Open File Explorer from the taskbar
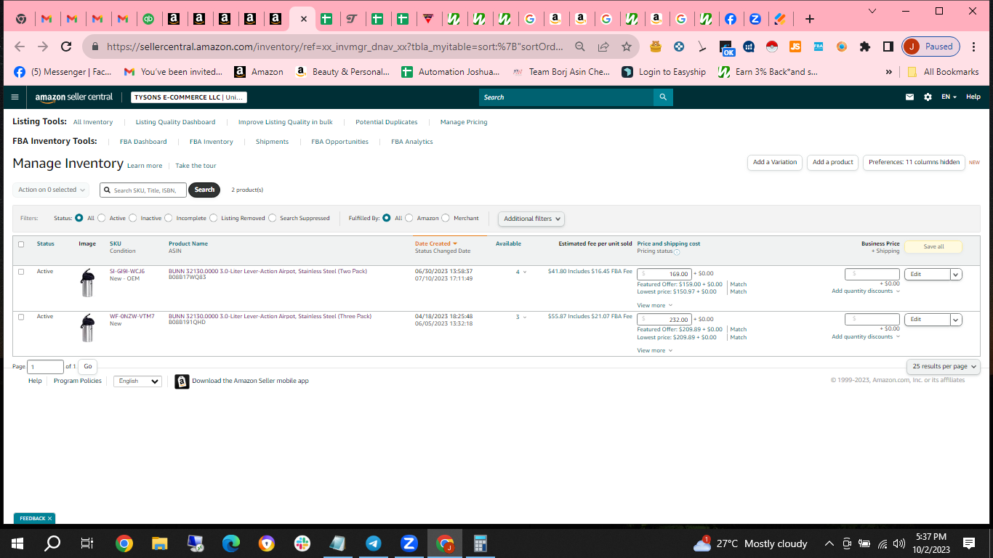Viewport: 993px width, 558px height. click(160, 543)
